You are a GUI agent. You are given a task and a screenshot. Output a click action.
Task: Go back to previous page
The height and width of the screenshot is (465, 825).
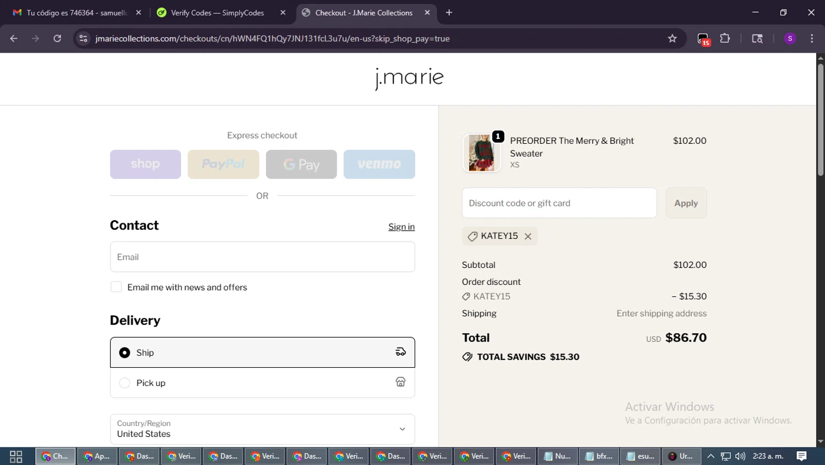coord(14,38)
